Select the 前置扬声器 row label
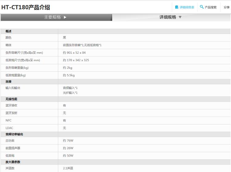231x172 pixels. tap(13, 148)
